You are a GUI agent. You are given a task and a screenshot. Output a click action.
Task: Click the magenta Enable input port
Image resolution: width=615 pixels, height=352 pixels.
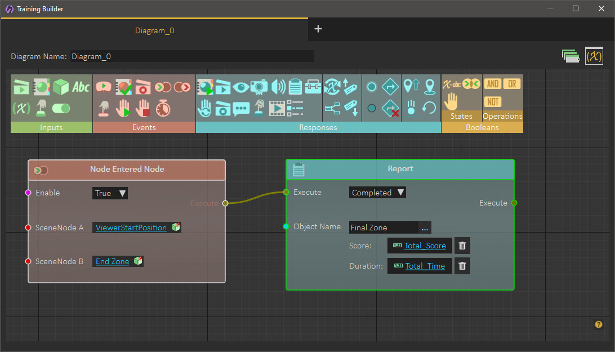tap(28, 192)
